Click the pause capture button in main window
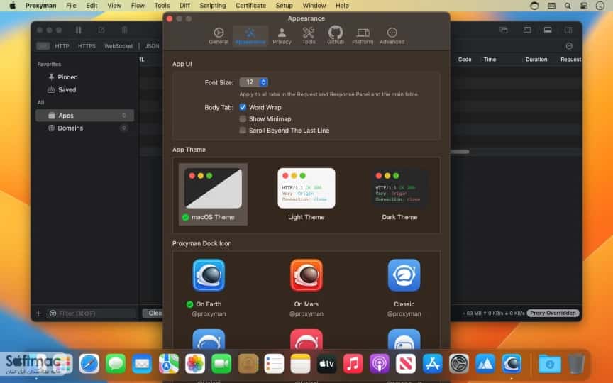 tap(78, 30)
